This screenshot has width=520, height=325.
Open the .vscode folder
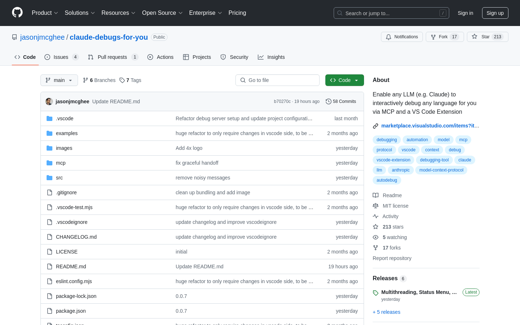pyautogui.click(x=65, y=118)
